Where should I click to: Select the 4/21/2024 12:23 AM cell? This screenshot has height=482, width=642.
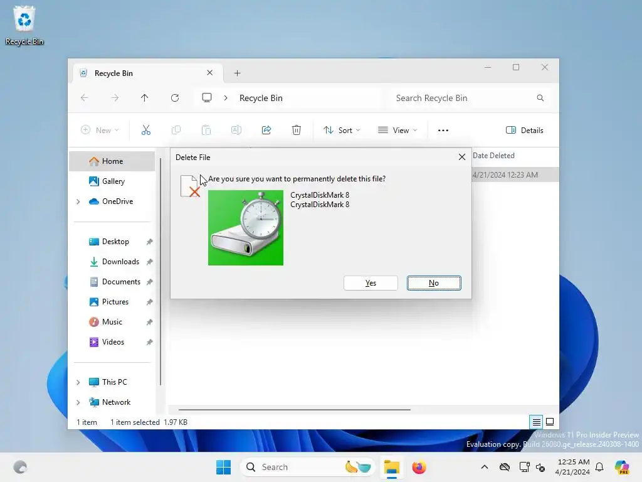[x=505, y=175]
